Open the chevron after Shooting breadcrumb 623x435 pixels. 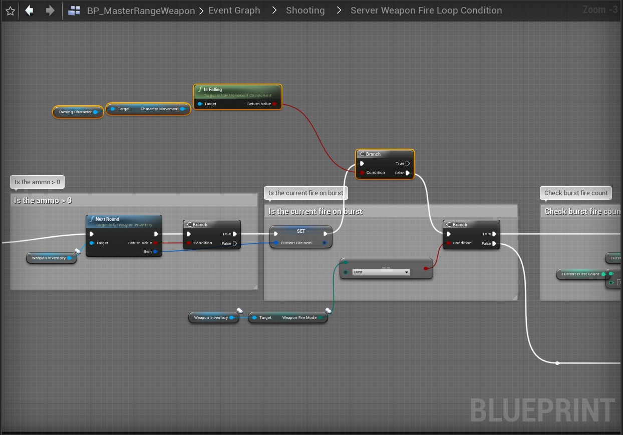point(339,11)
